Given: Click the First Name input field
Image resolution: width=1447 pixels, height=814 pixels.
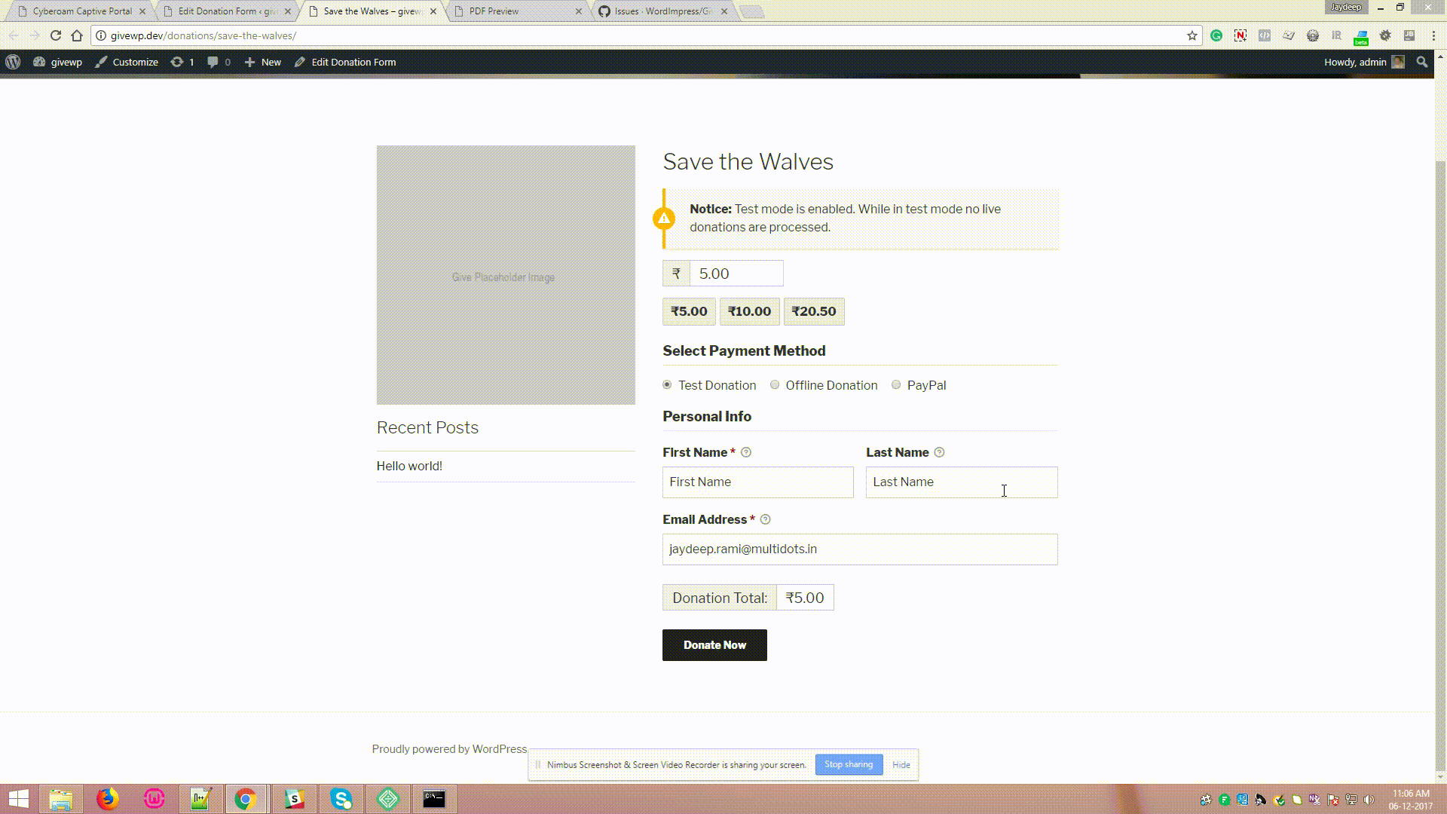Looking at the screenshot, I should pyautogui.click(x=757, y=482).
